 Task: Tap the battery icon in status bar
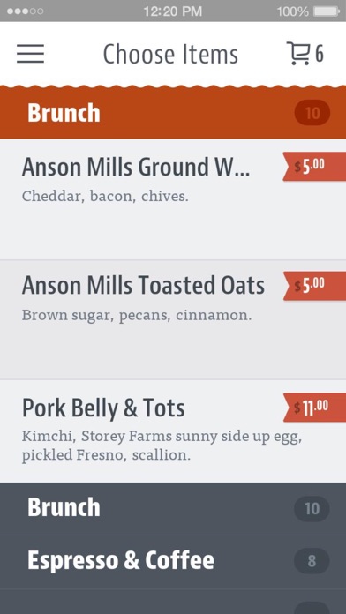(x=326, y=11)
